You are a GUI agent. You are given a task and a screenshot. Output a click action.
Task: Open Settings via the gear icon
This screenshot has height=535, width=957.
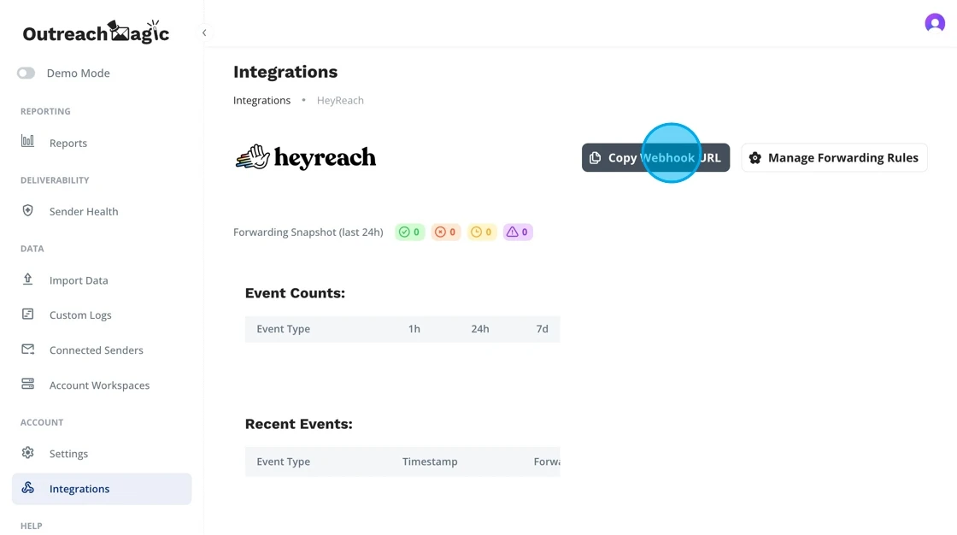(x=28, y=453)
